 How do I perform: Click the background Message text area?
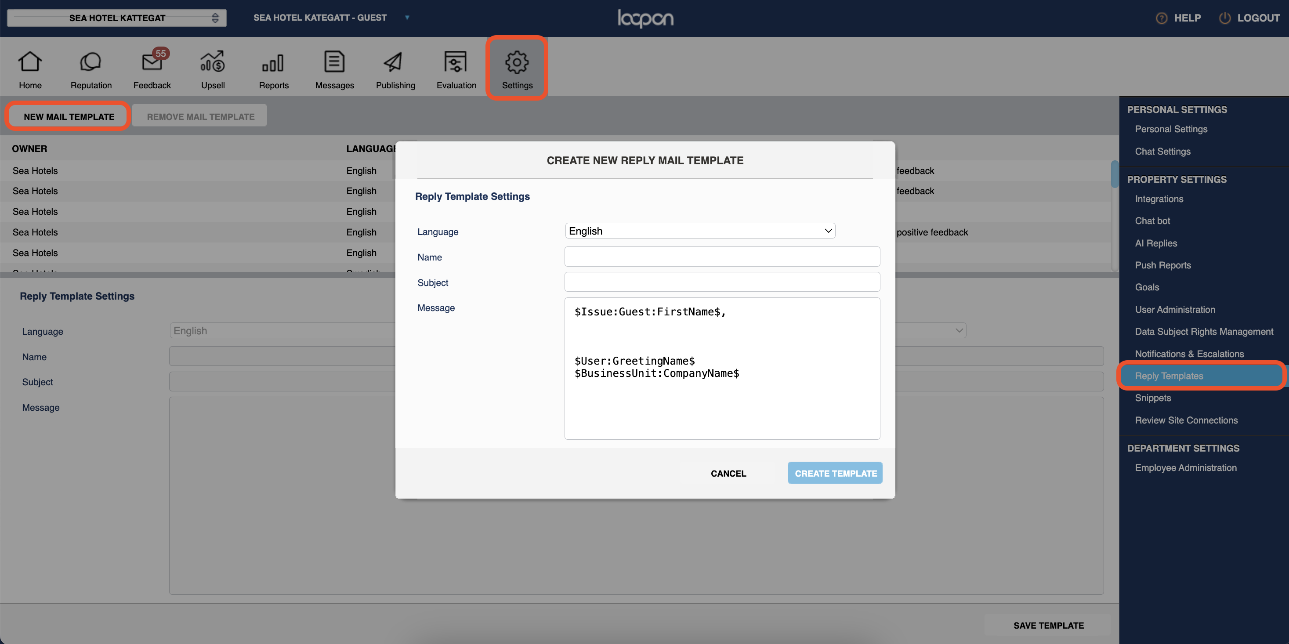click(x=636, y=496)
